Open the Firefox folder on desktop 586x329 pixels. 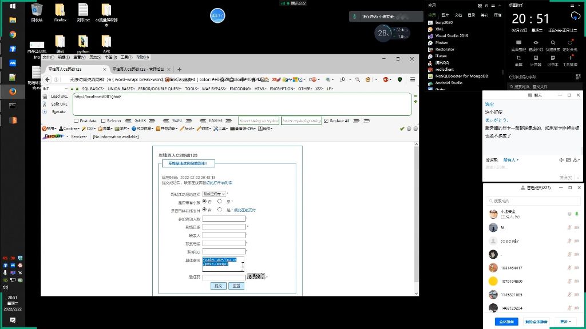click(60, 13)
